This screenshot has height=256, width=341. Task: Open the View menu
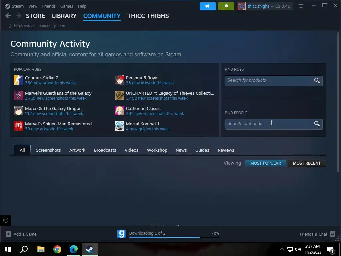(33, 6)
